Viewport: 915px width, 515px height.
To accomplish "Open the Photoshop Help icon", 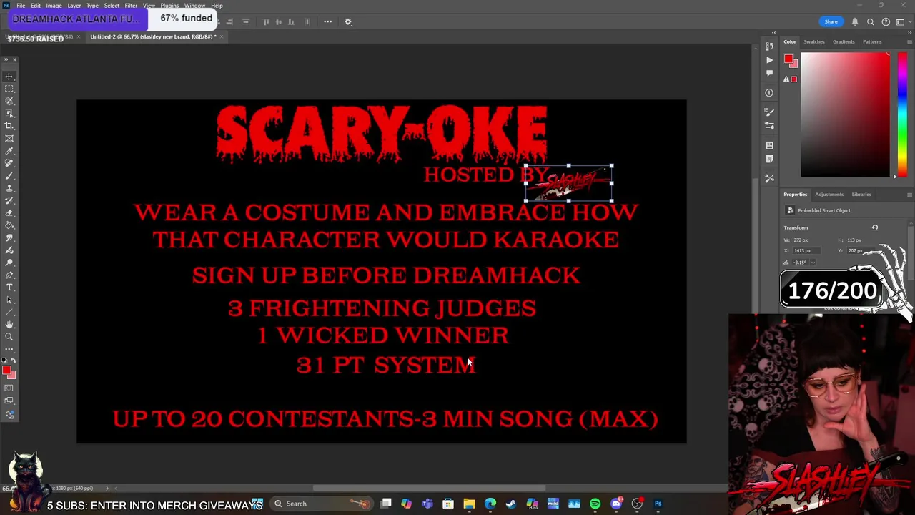I will pyautogui.click(x=886, y=21).
